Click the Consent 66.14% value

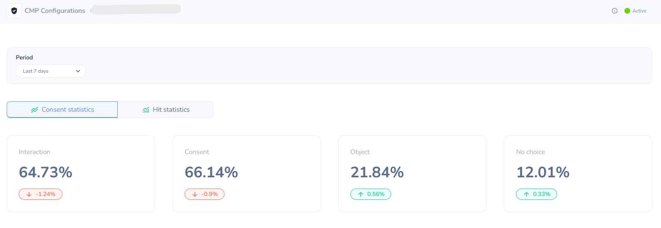211,172
